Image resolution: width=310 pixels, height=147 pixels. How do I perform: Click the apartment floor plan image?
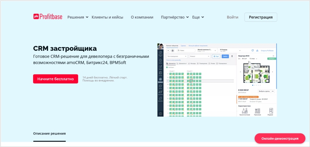[256, 72]
